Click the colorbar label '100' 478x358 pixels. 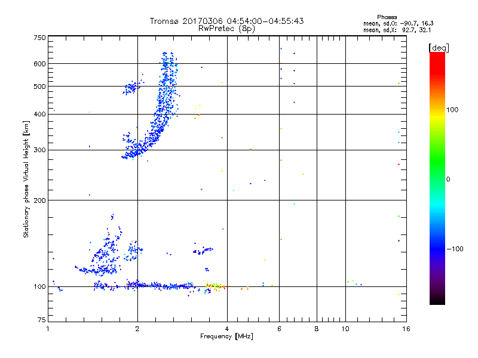[452, 110]
